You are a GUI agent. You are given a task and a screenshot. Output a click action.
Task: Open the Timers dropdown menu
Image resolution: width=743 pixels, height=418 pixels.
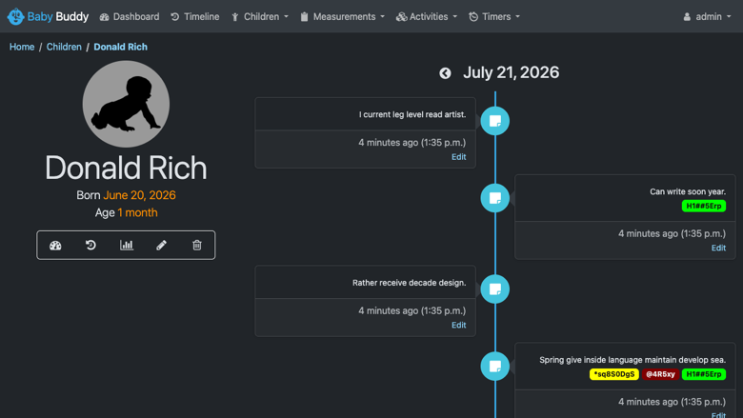point(494,16)
